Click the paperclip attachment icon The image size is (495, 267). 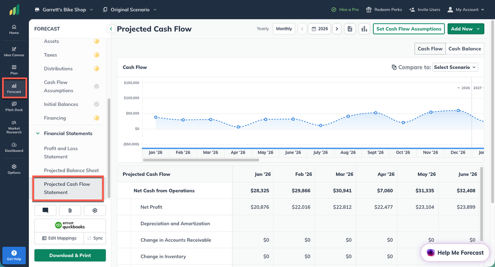coord(70,210)
